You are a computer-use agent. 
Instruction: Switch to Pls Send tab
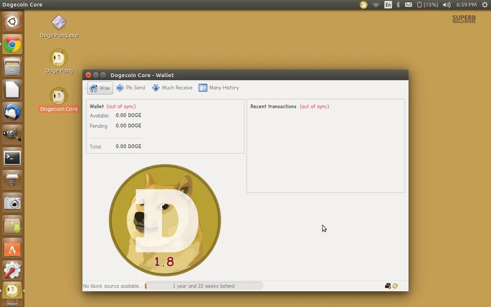tap(131, 88)
